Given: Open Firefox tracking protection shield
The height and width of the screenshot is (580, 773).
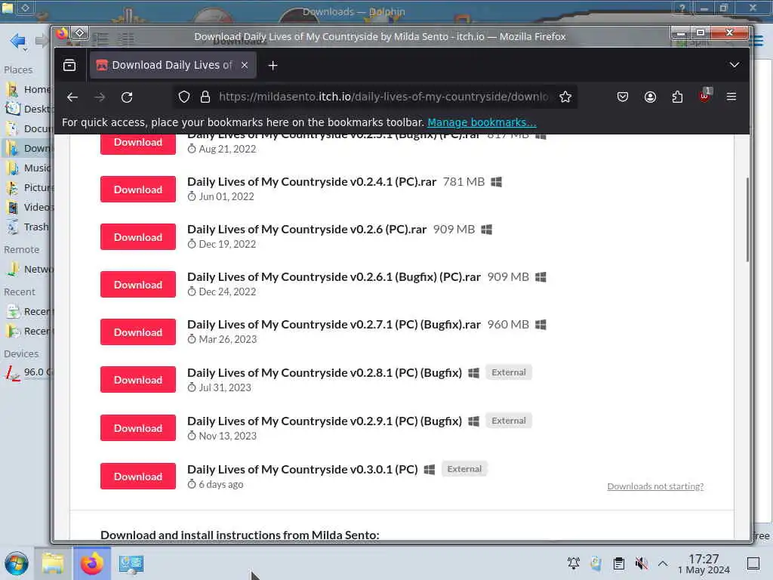Looking at the screenshot, I should click(184, 97).
